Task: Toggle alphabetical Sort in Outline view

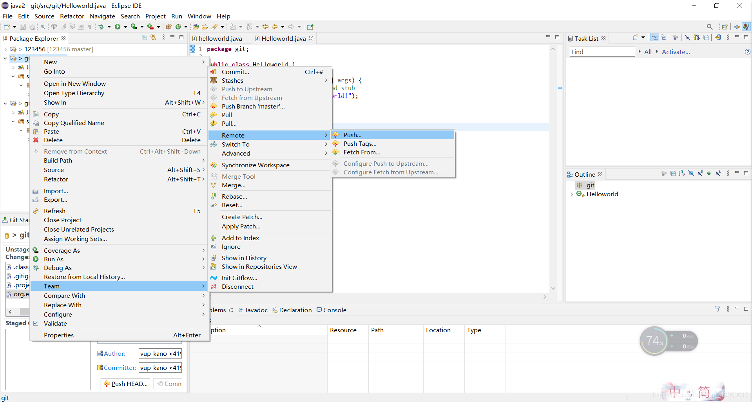Action: coord(682,174)
